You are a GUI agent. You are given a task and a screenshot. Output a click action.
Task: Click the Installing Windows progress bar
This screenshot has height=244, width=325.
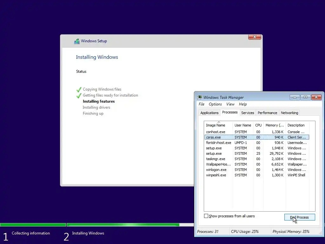[x=130, y=225]
